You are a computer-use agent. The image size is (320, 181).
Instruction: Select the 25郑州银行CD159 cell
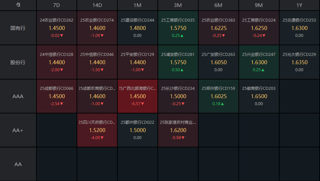[218, 96]
